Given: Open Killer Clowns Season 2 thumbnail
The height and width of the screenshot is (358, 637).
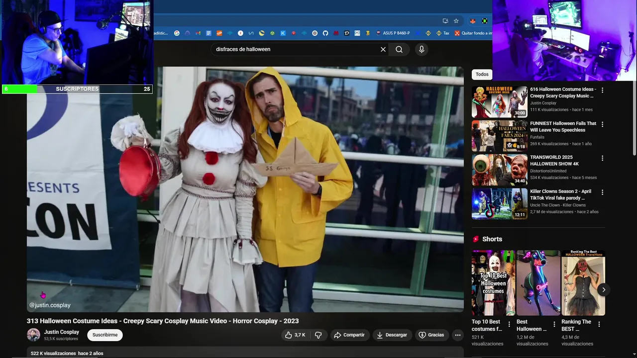Looking at the screenshot, I should (x=499, y=204).
